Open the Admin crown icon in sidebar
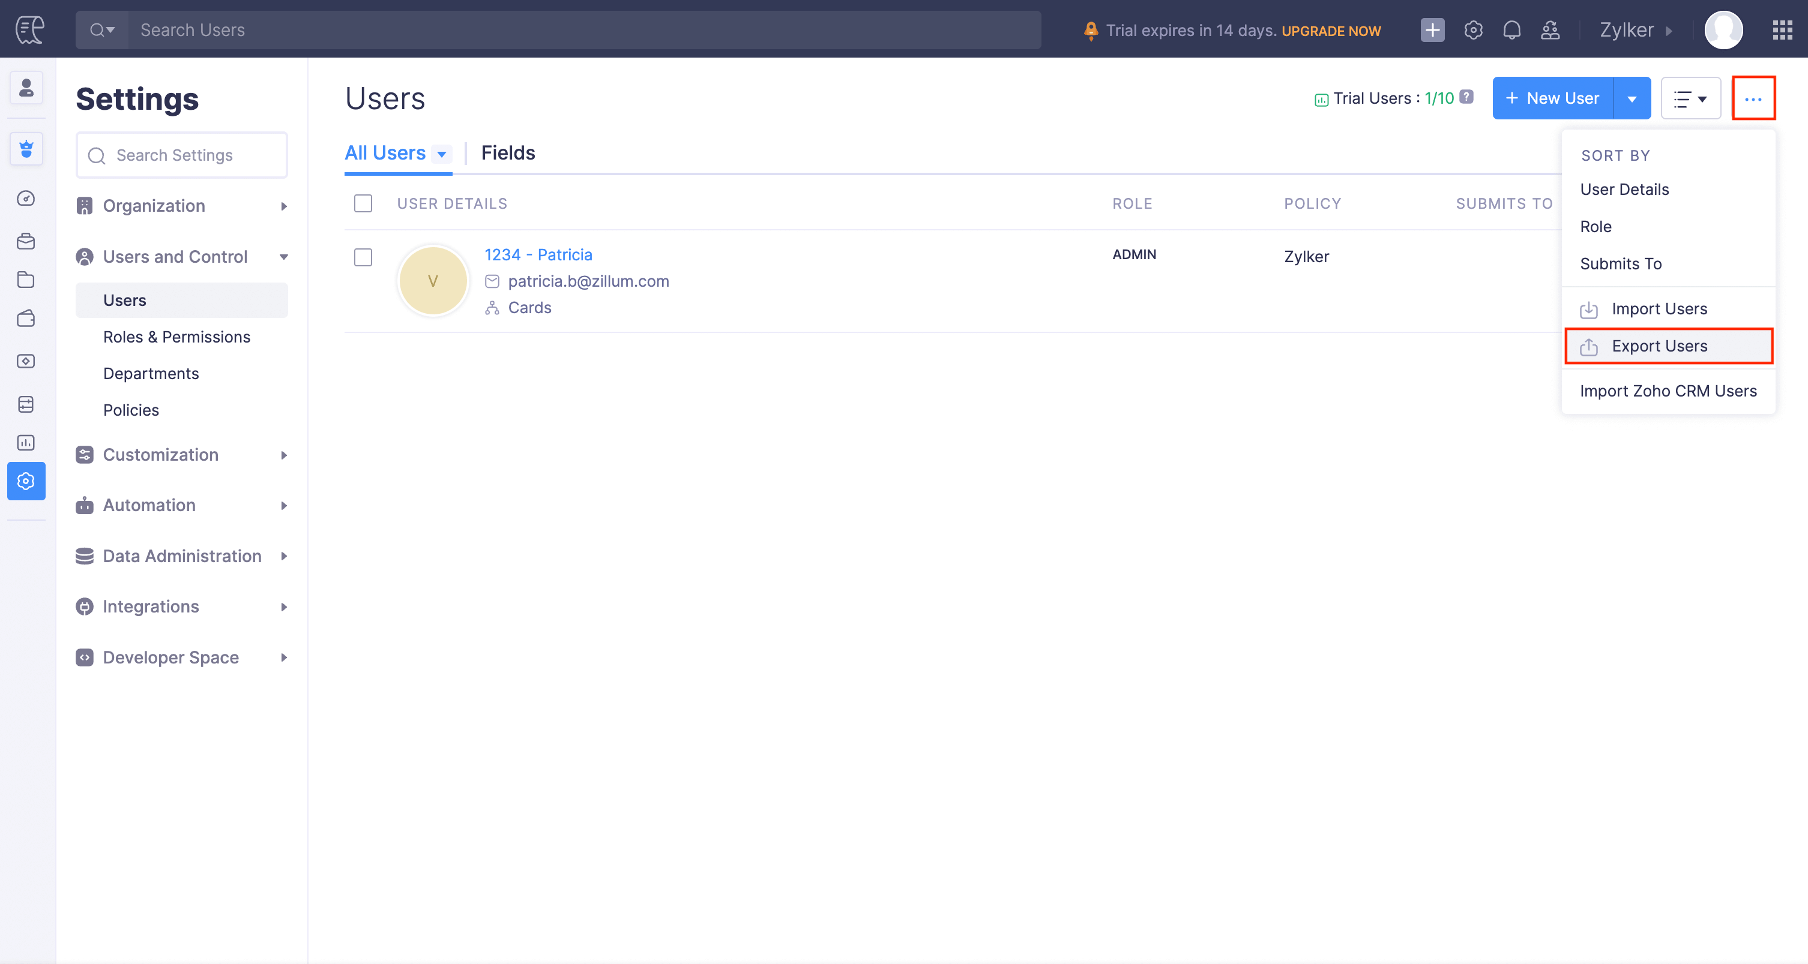The image size is (1808, 964). [x=26, y=148]
